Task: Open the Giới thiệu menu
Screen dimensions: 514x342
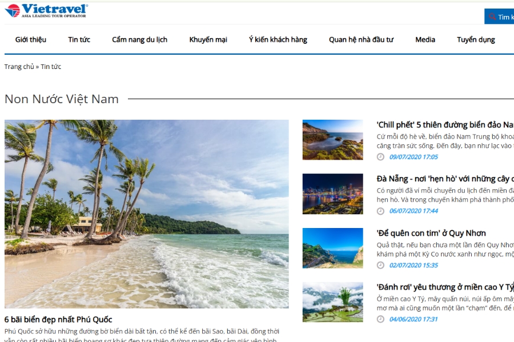Action: point(30,39)
